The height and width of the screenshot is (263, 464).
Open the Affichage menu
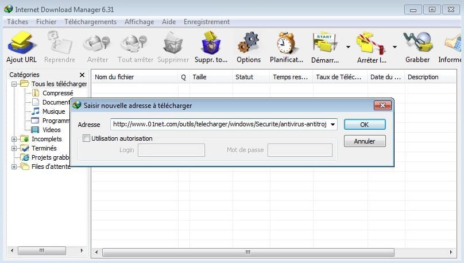click(x=139, y=22)
